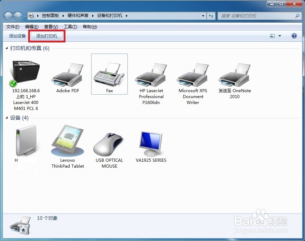Open the 编辑(E) menu
The height and width of the screenshot is (241, 305).
click(x=32, y=27)
